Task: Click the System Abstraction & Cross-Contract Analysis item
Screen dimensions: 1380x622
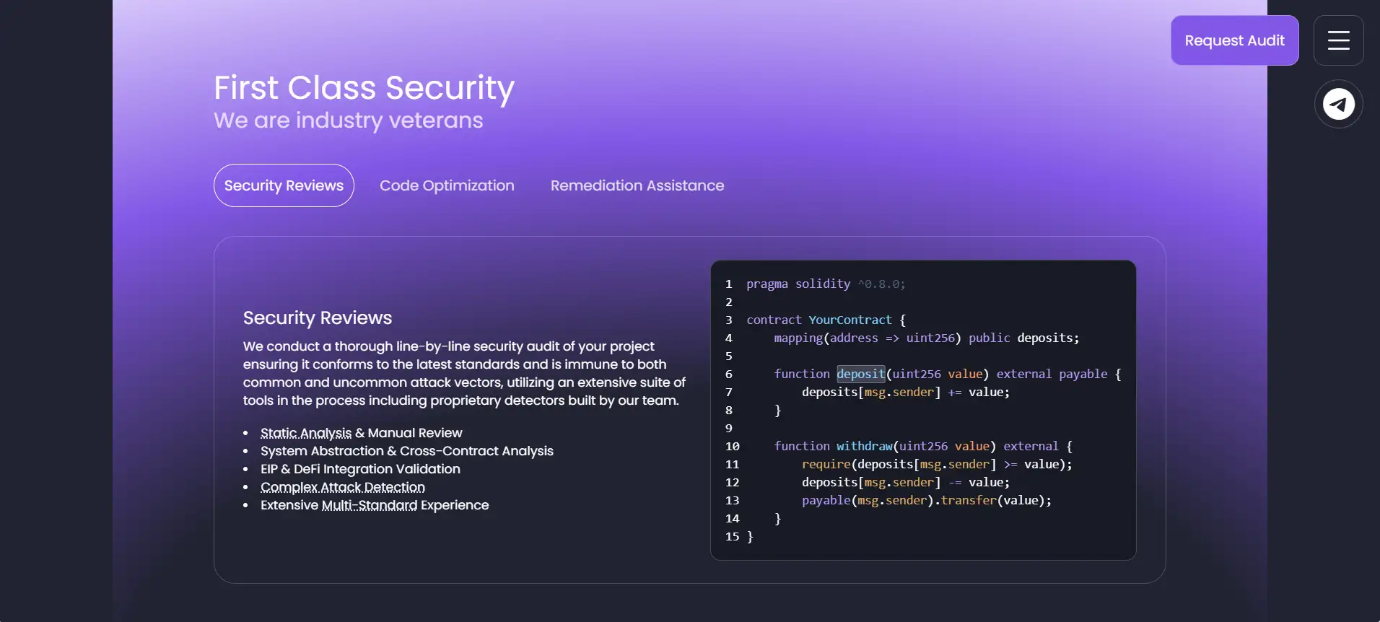Action: point(406,451)
